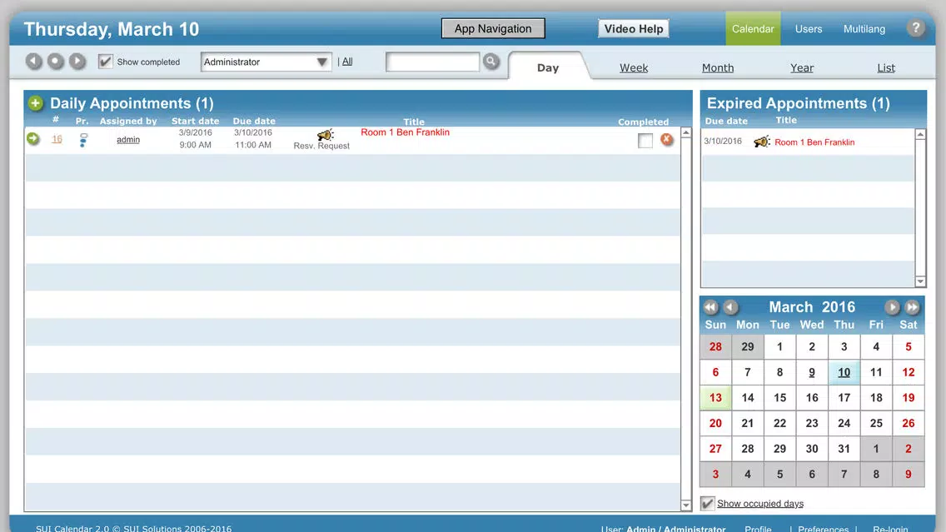Go to previous month in mini calendar
The width and height of the screenshot is (946, 532).
(730, 307)
